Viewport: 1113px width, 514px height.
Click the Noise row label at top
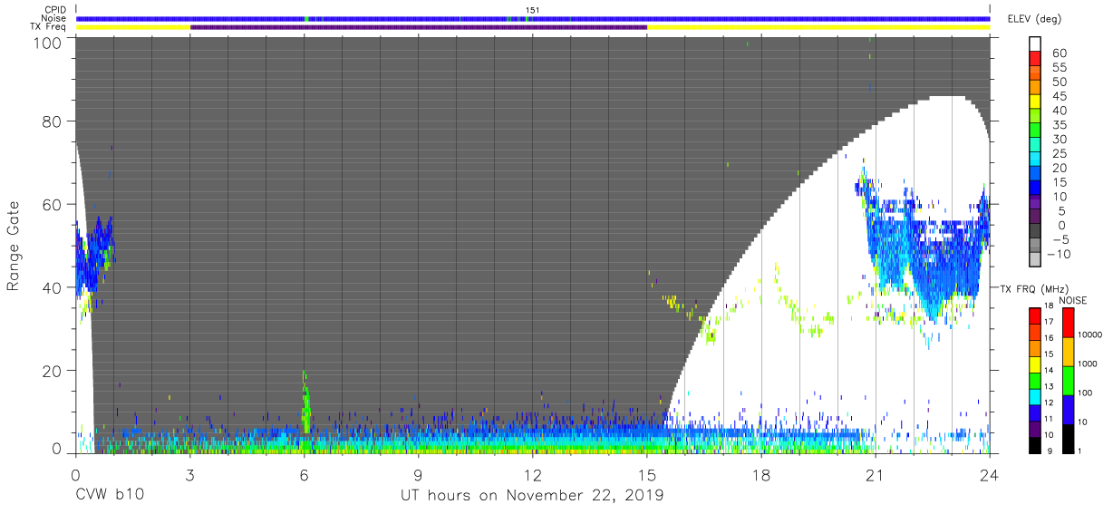[x=53, y=18]
